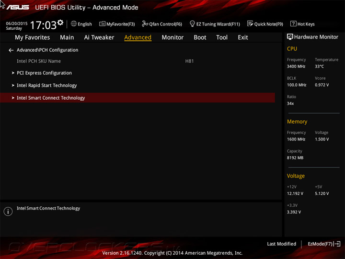Viewport: 345px width, 259px height.
Task: Click the Version 2.16.1240 copyright line
Action: tap(172, 253)
